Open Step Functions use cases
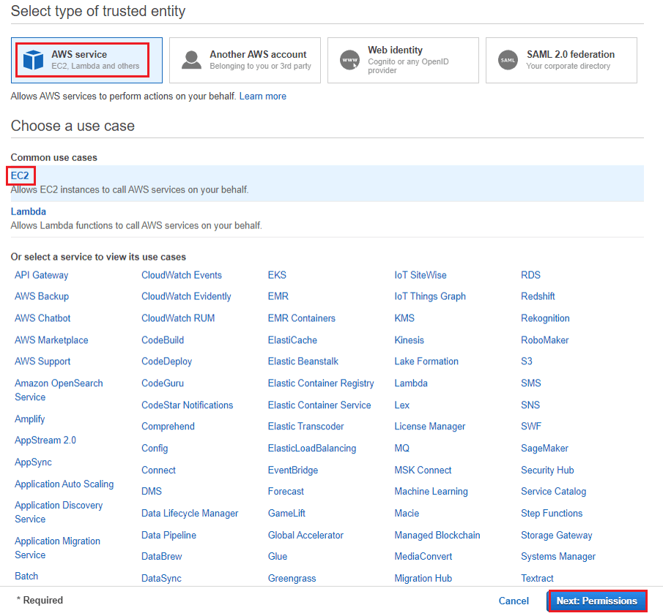This screenshot has width=663, height=616. pyautogui.click(x=552, y=513)
